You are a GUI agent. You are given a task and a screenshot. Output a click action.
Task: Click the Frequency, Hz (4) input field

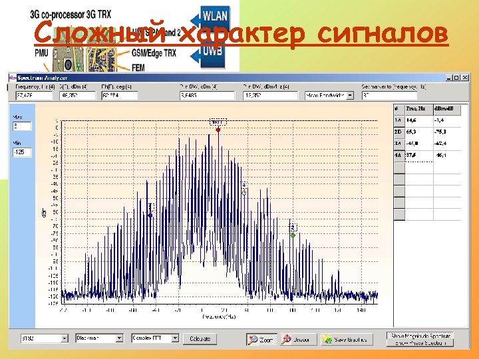[x=34, y=96]
